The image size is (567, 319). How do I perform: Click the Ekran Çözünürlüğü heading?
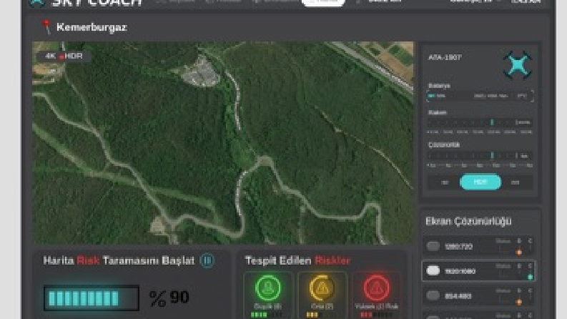pyautogui.click(x=468, y=221)
